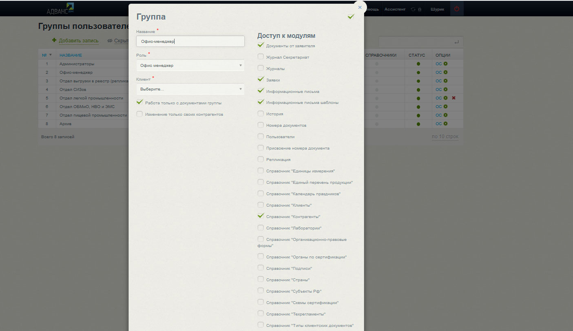Viewport: 573px width, 331px height.
Task: Open the Роль dropdown showing Офис менеджер
Action: [190, 65]
